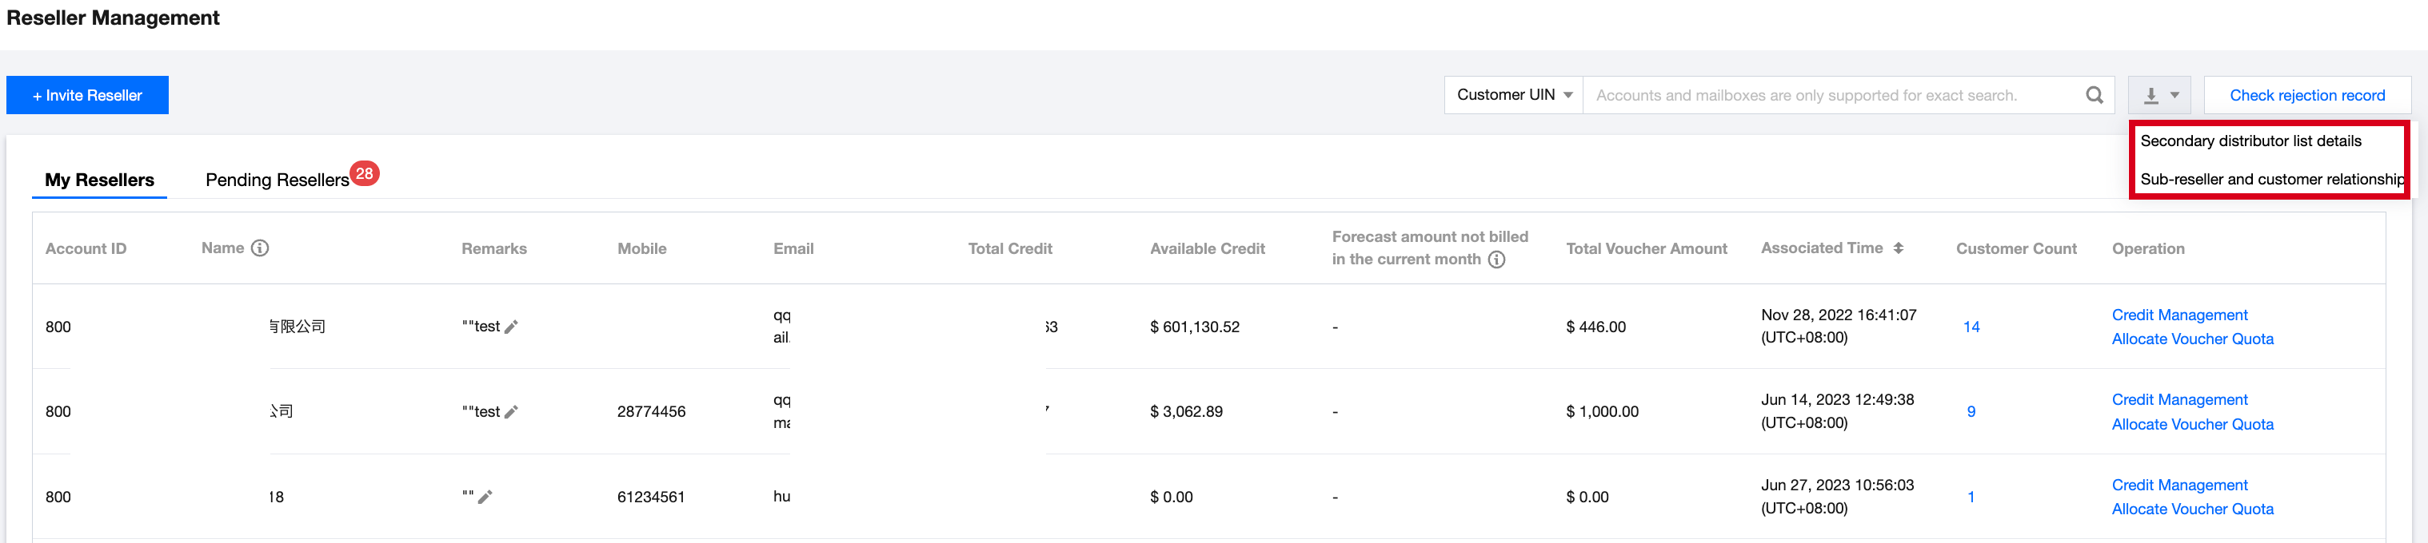
Task: Click the search magnifier icon
Action: tap(2094, 95)
